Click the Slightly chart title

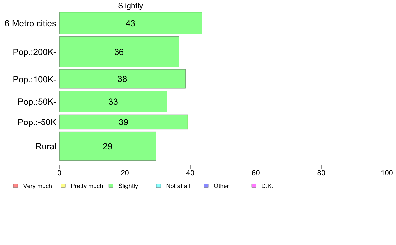(x=131, y=6)
